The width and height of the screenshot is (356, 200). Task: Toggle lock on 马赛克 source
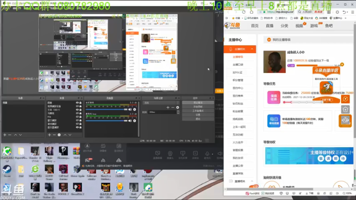(81, 113)
